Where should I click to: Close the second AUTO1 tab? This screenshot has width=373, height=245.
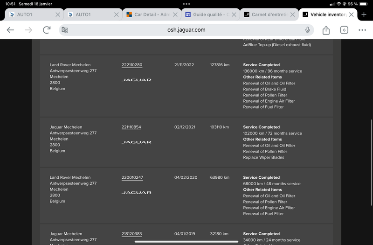click(116, 14)
